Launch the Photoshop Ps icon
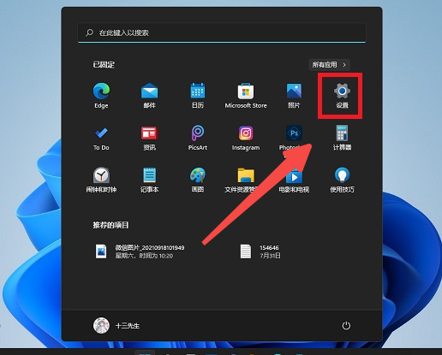 click(294, 133)
